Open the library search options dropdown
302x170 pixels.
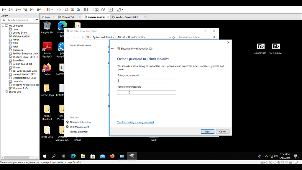click(37, 20)
